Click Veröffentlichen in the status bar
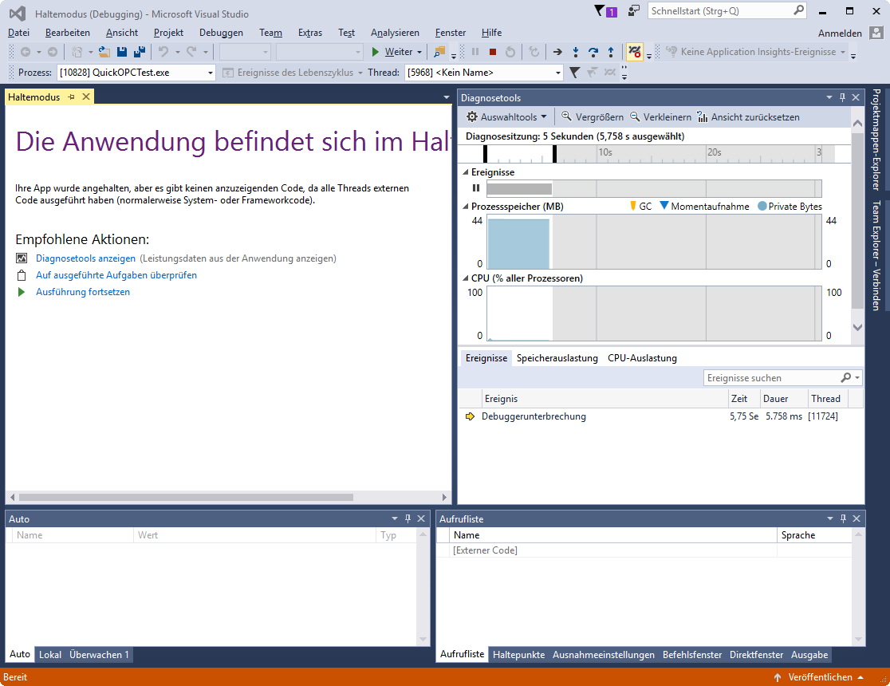Image resolution: width=890 pixels, height=686 pixels. point(820,677)
